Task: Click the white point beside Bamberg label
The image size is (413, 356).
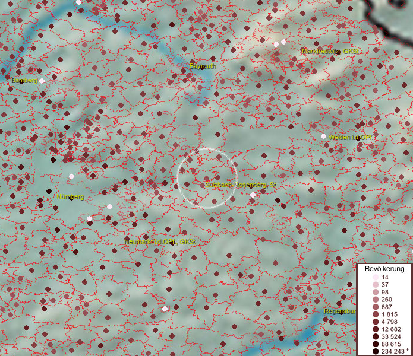Action: 42,81
